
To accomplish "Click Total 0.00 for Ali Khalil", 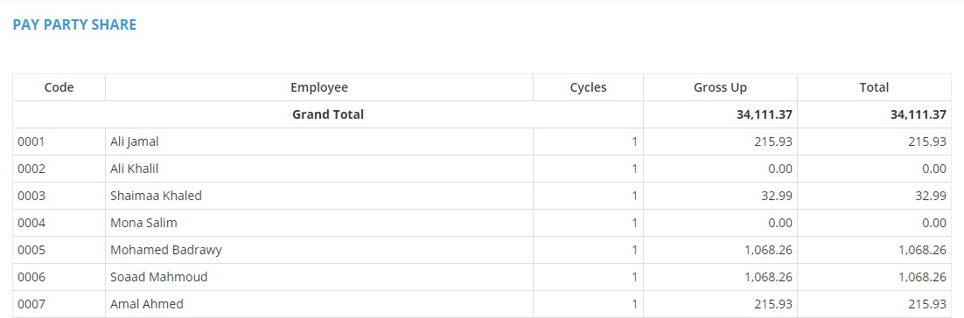I will pyautogui.click(x=934, y=169).
